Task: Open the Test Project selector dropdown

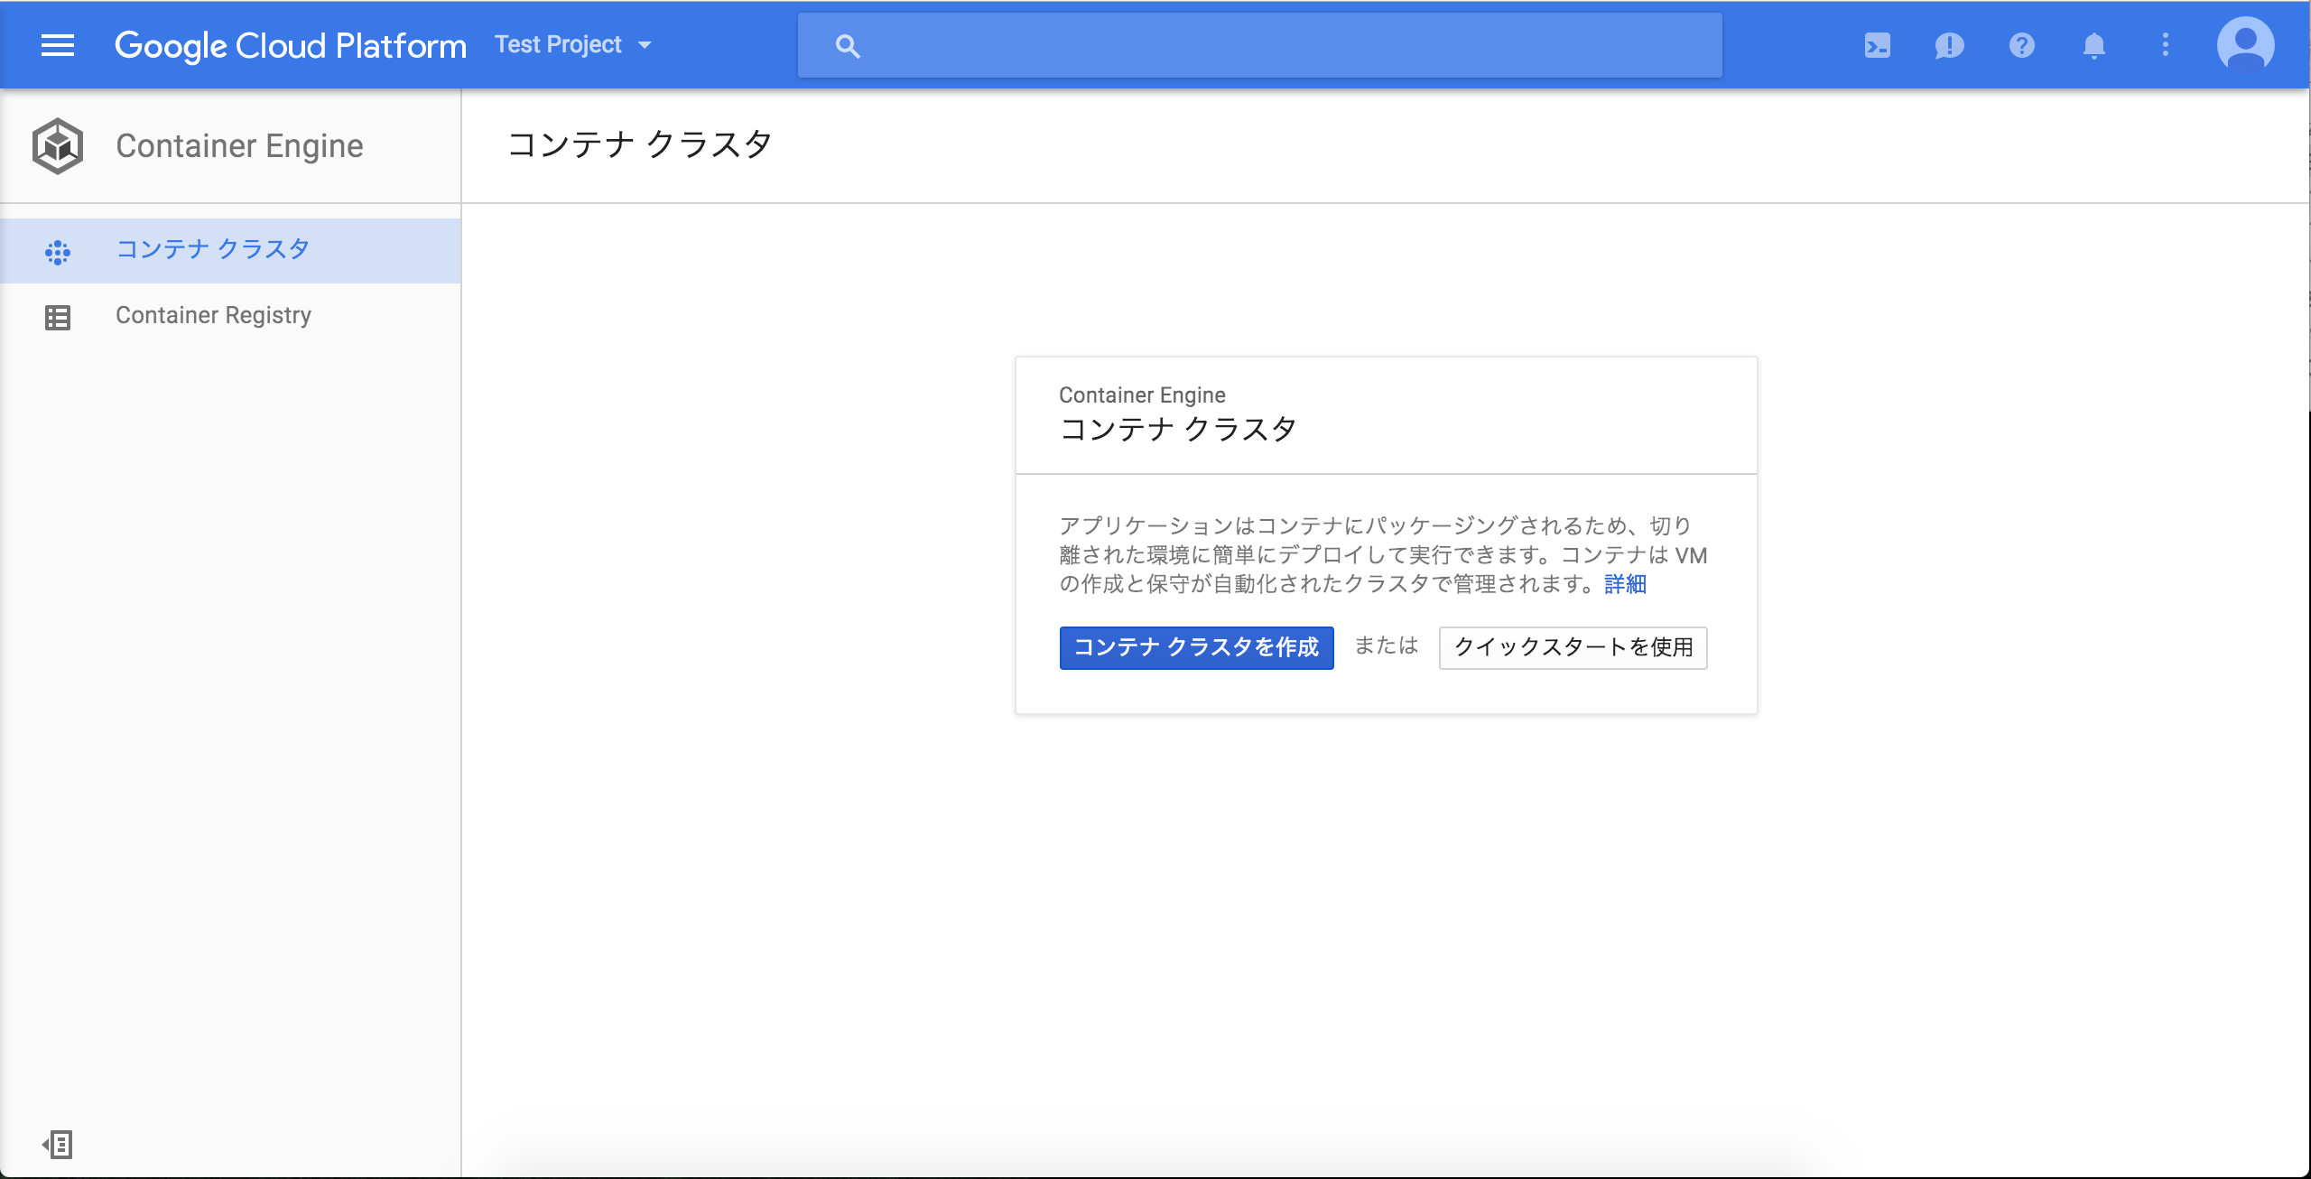Action: 573,45
